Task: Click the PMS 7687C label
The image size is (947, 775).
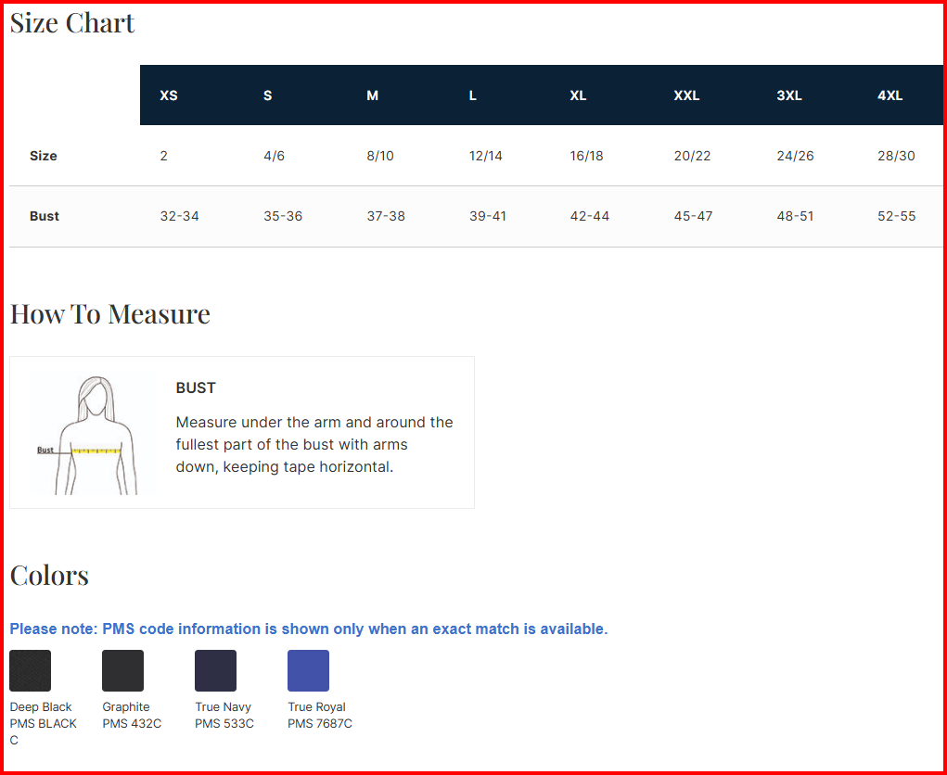Action: pyautogui.click(x=320, y=723)
